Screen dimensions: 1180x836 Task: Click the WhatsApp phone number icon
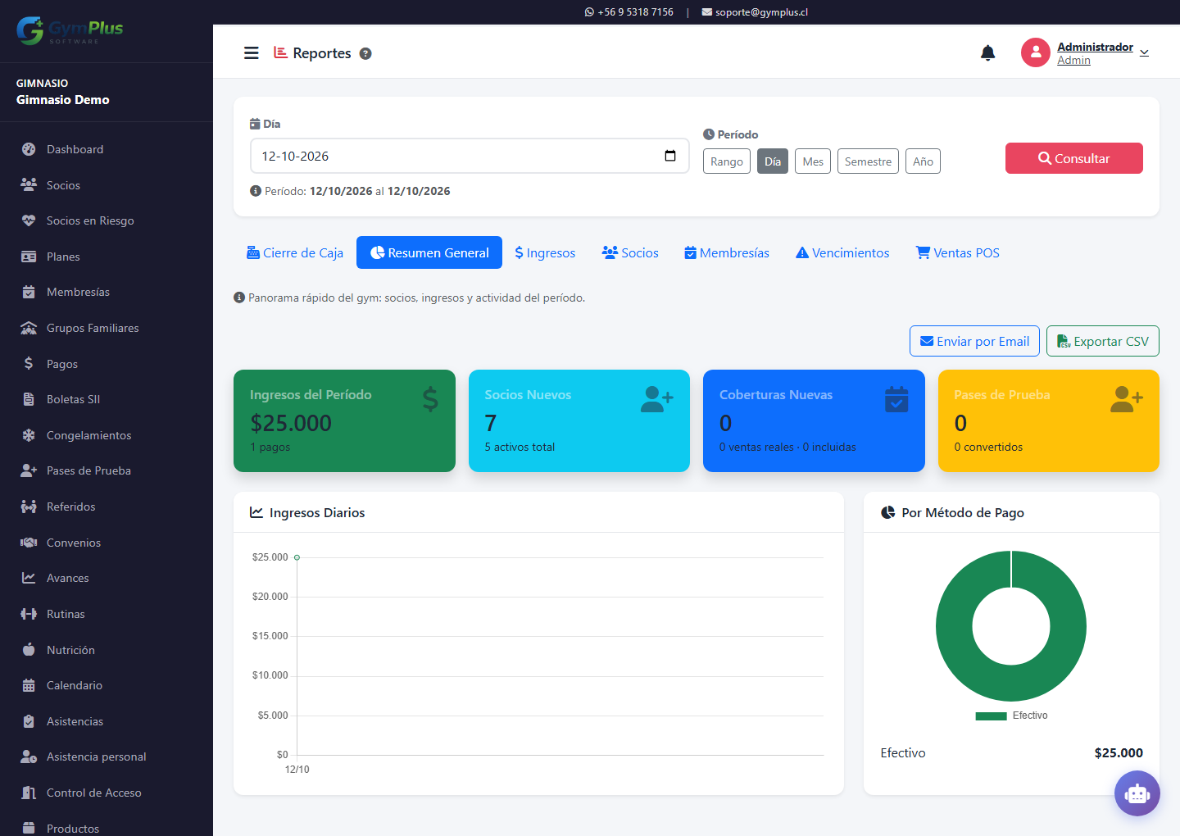click(589, 12)
